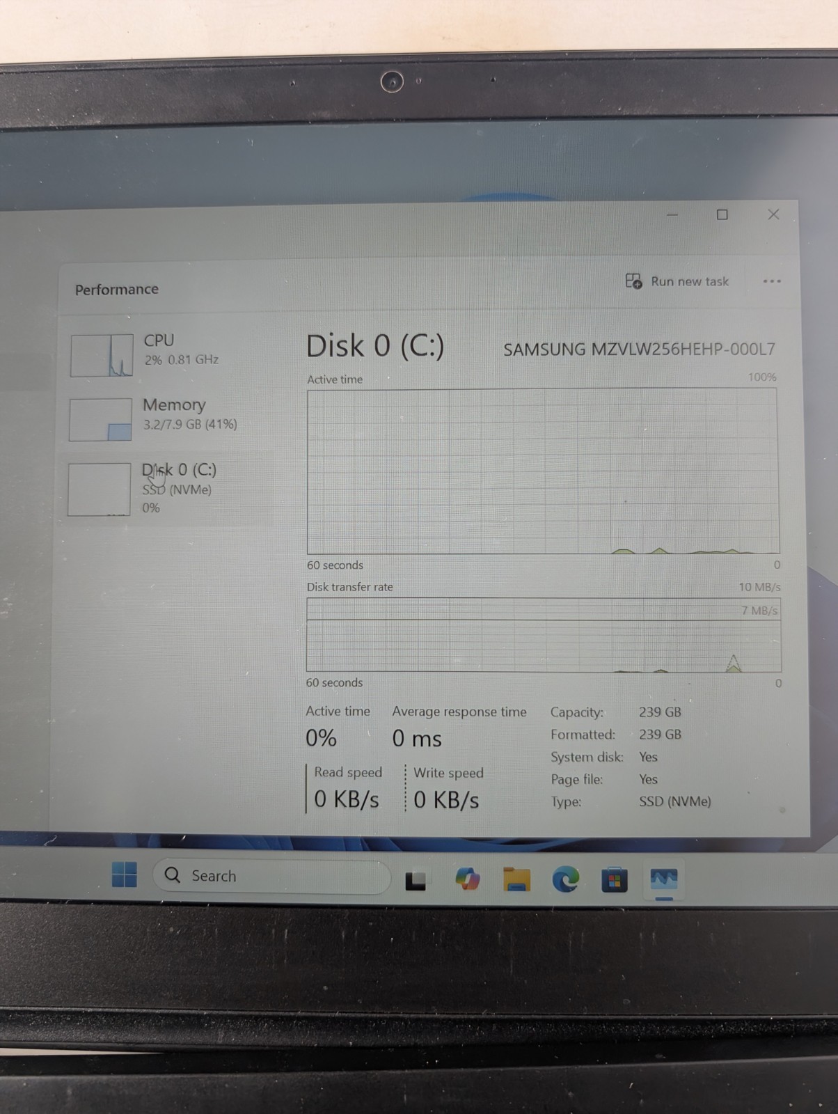838x1114 pixels.
Task: Open Task View from taskbar
Action: coord(416,881)
